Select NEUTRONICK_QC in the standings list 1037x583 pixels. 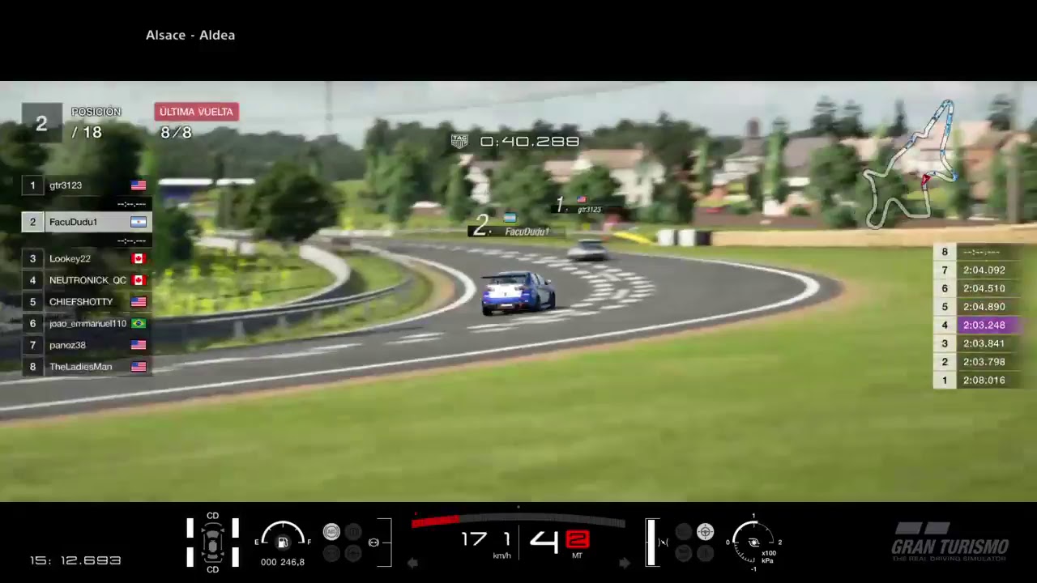(86, 280)
